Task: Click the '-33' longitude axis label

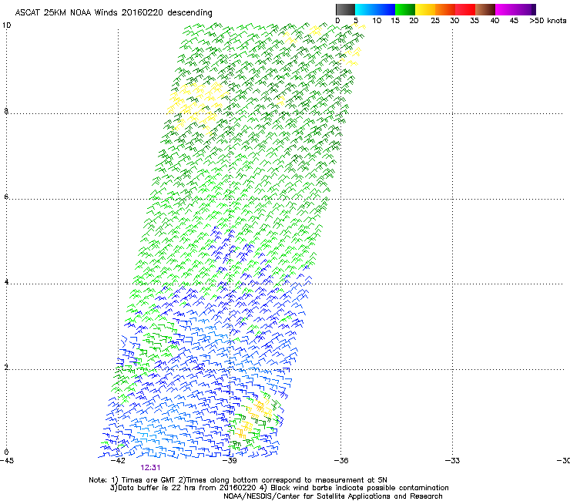Action: pos(452,461)
